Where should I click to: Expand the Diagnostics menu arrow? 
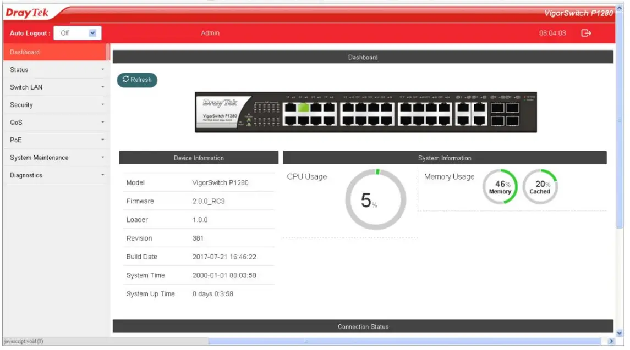(102, 175)
